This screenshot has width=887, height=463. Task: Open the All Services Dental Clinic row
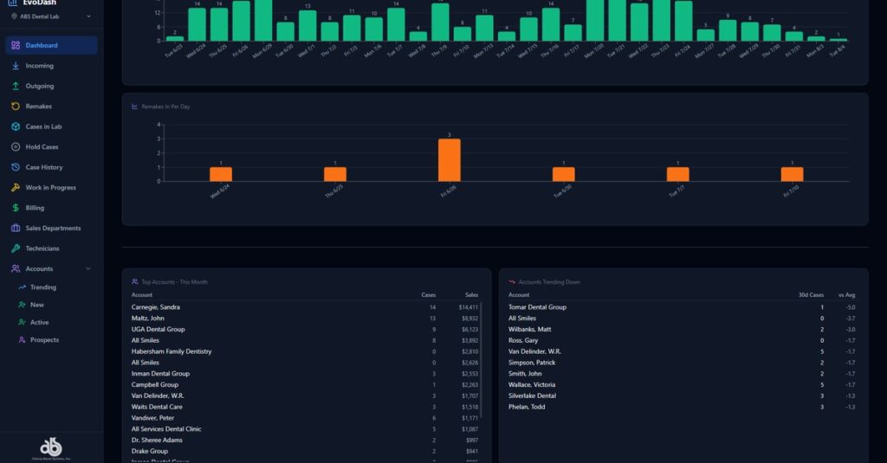(x=305, y=429)
